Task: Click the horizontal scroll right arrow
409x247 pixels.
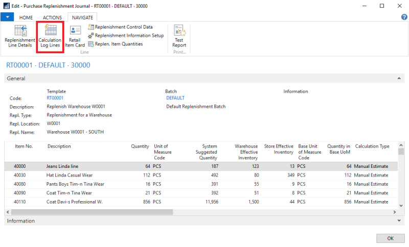Action: (395, 212)
